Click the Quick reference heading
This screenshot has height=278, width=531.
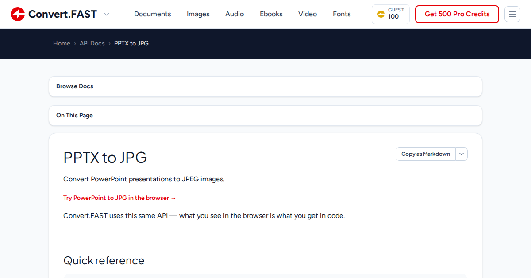coord(104,260)
